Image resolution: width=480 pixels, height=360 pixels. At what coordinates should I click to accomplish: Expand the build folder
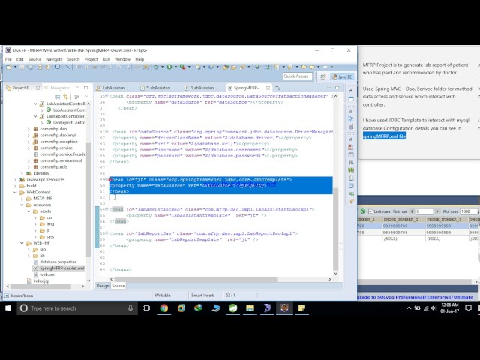(x=15, y=186)
